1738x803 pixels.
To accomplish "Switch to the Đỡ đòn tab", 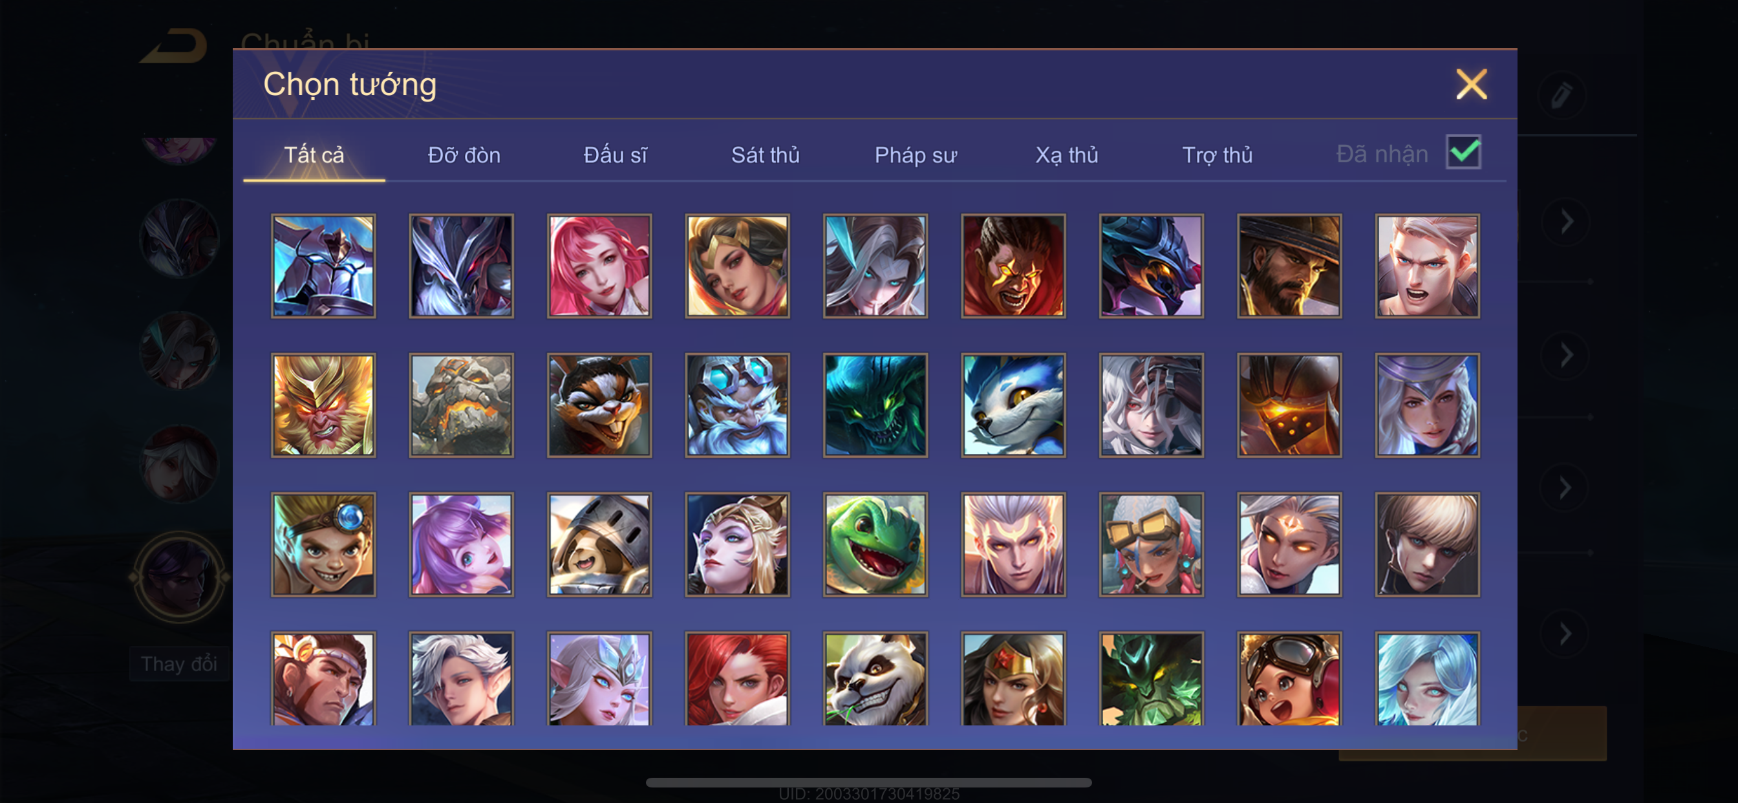I will [464, 155].
